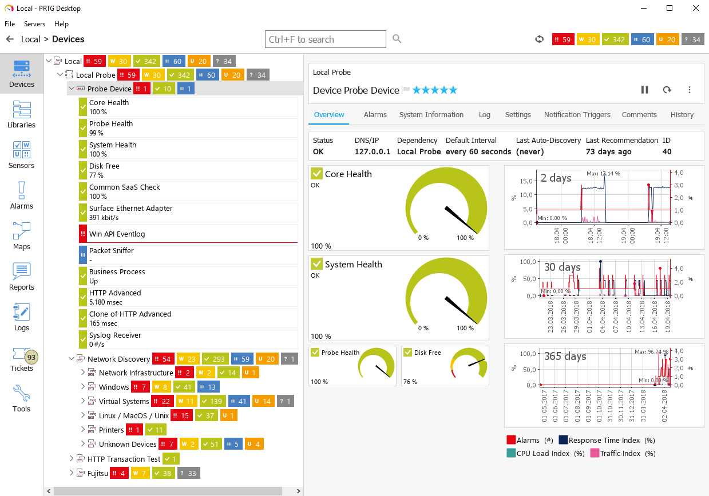This screenshot has width=709, height=496.
Task: Switch to the History tab
Action: [x=682, y=114]
